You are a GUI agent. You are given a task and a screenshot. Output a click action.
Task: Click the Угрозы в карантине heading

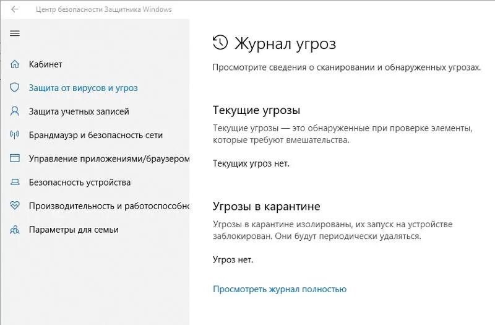266,206
